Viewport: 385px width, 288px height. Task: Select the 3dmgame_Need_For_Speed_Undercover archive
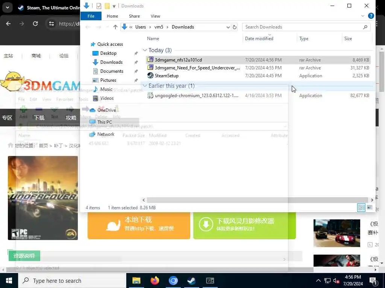[258, 68]
